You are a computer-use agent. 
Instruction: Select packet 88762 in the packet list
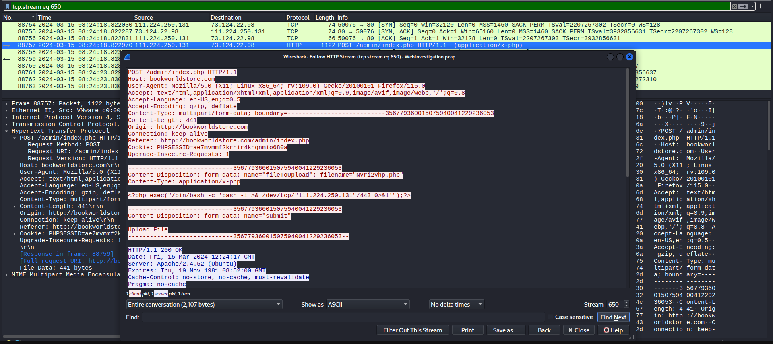tap(61, 80)
